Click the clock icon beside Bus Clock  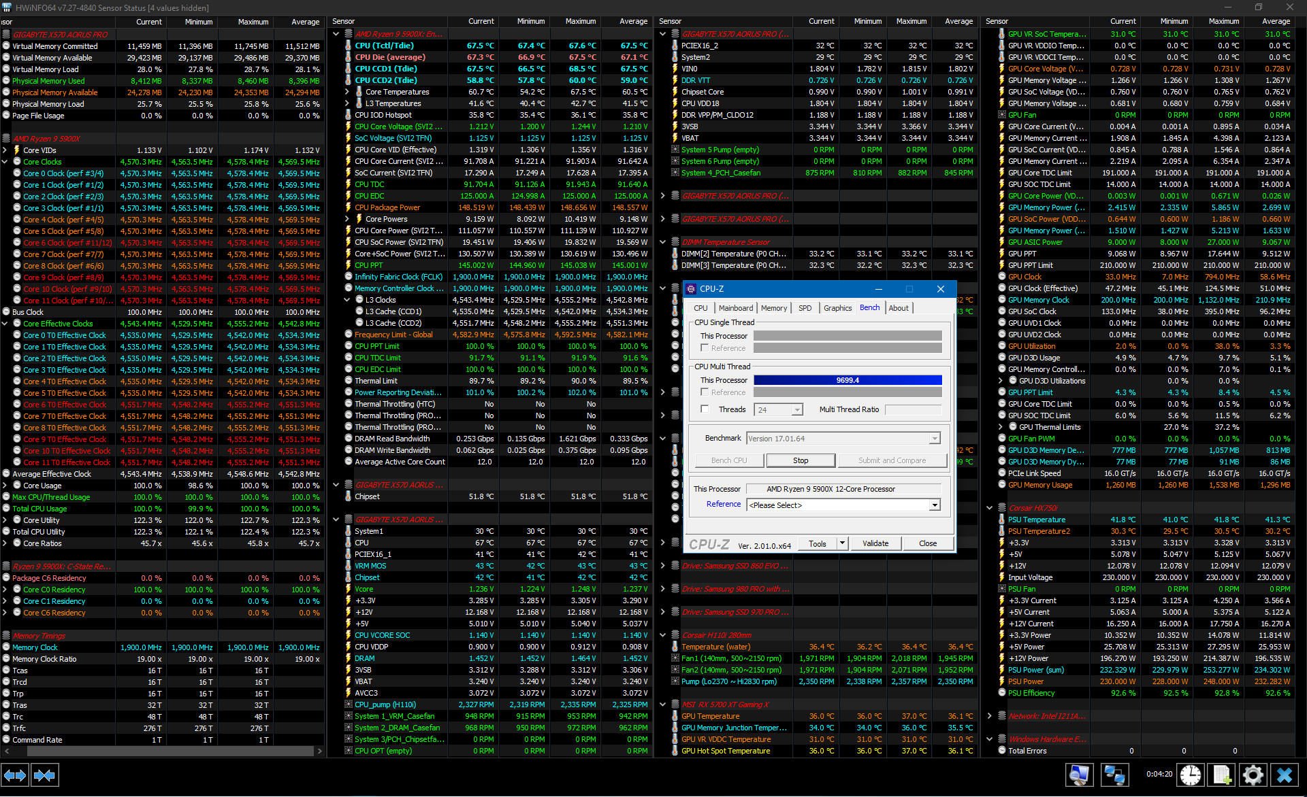(6, 312)
